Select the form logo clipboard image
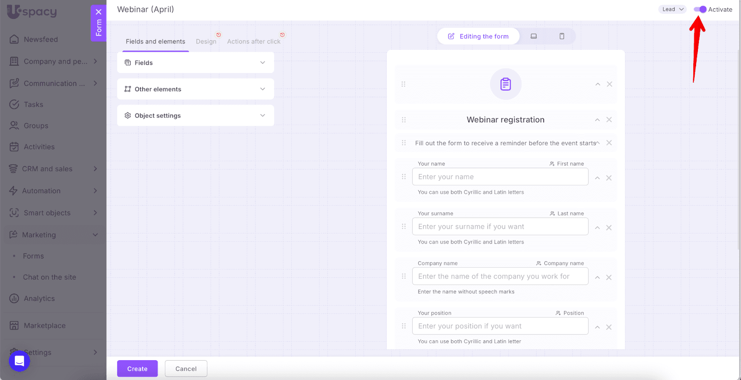The image size is (741, 380). pyautogui.click(x=506, y=84)
